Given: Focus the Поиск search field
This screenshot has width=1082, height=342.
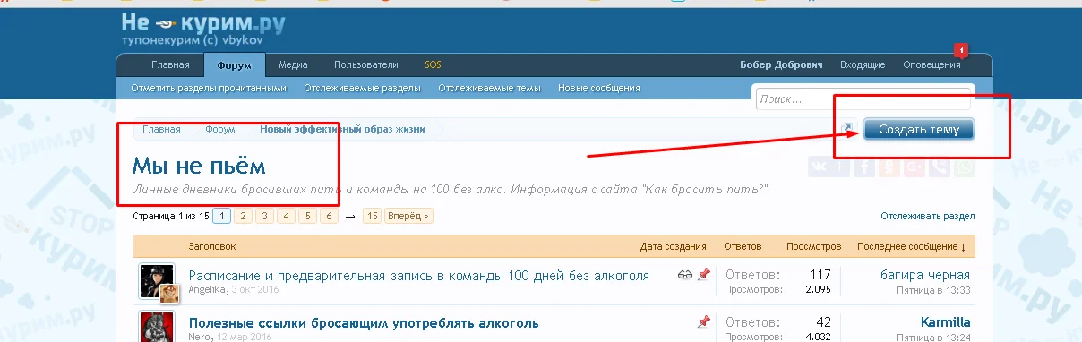Looking at the screenshot, I should coord(863,99).
